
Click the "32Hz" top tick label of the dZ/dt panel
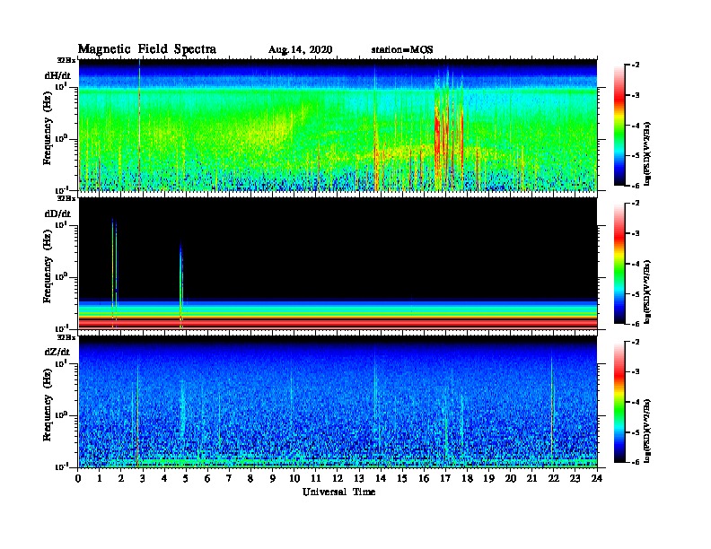66,337
